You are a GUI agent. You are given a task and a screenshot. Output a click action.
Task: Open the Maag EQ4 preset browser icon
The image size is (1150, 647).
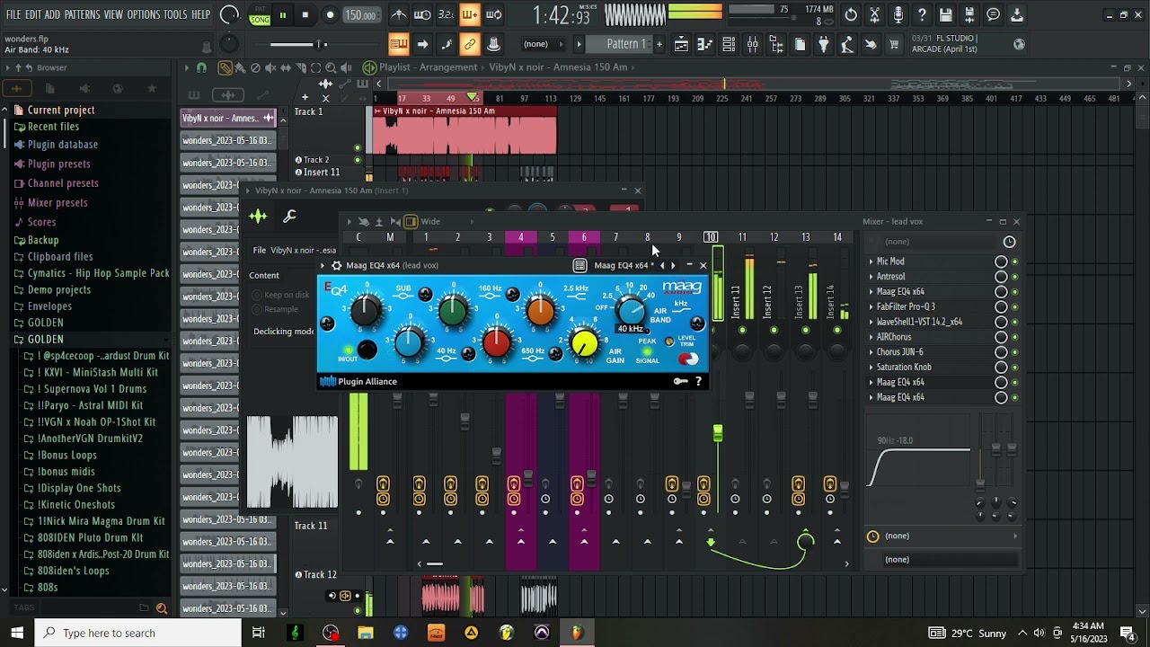click(579, 265)
